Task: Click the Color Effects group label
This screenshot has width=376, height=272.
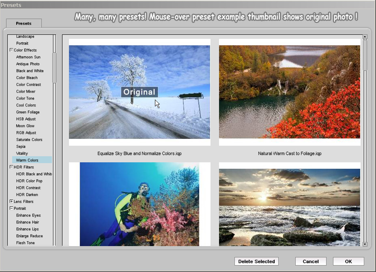Action: click(25, 50)
